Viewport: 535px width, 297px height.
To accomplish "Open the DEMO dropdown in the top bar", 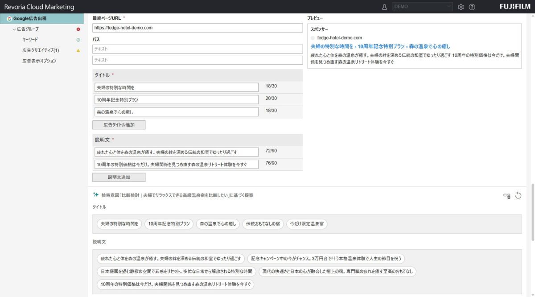I will coord(422,7).
